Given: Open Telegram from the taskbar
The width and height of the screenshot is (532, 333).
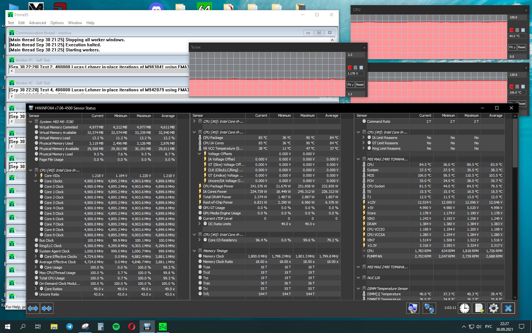Looking at the screenshot, I should 69,326.
